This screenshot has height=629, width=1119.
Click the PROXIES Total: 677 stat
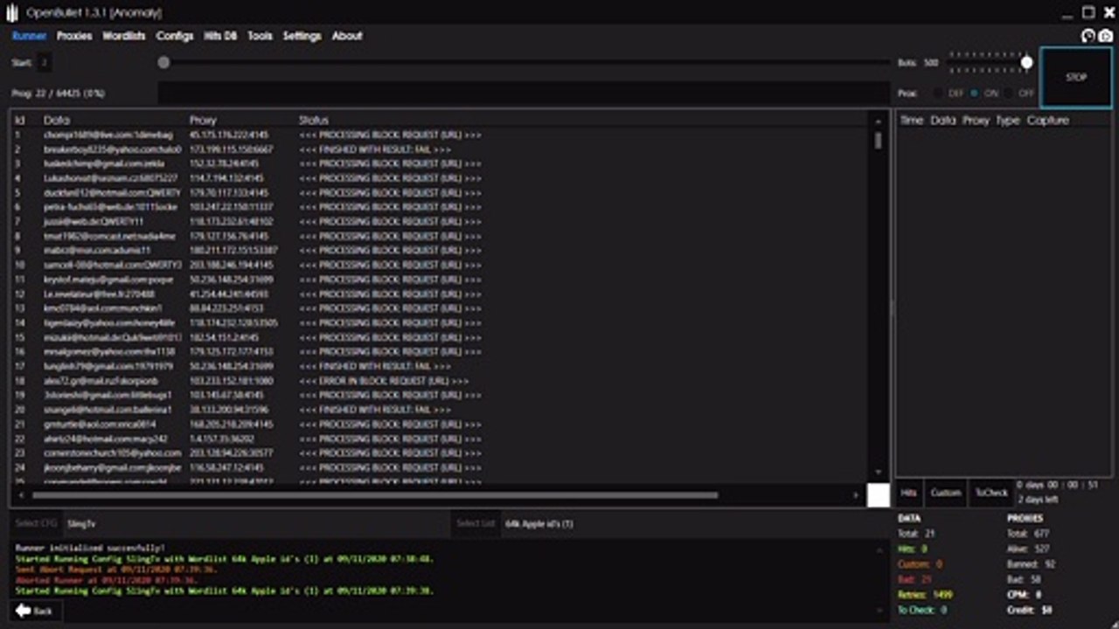pyautogui.click(x=1028, y=533)
